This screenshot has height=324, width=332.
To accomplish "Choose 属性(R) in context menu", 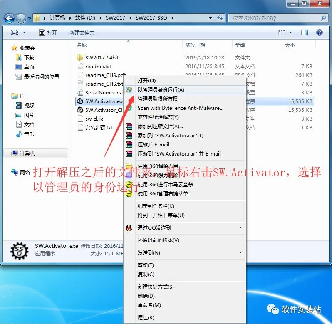I will [x=185, y=317].
